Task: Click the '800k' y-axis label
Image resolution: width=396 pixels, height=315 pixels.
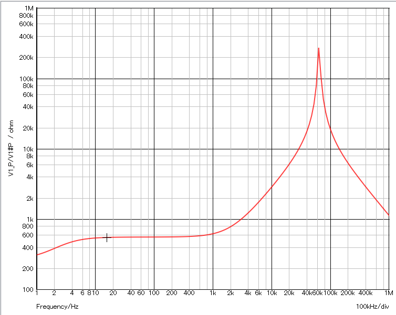Action: pyautogui.click(x=26, y=16)
